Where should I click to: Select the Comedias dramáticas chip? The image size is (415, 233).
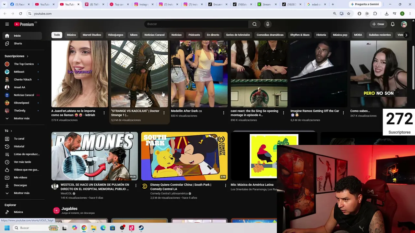pos(270,35)
